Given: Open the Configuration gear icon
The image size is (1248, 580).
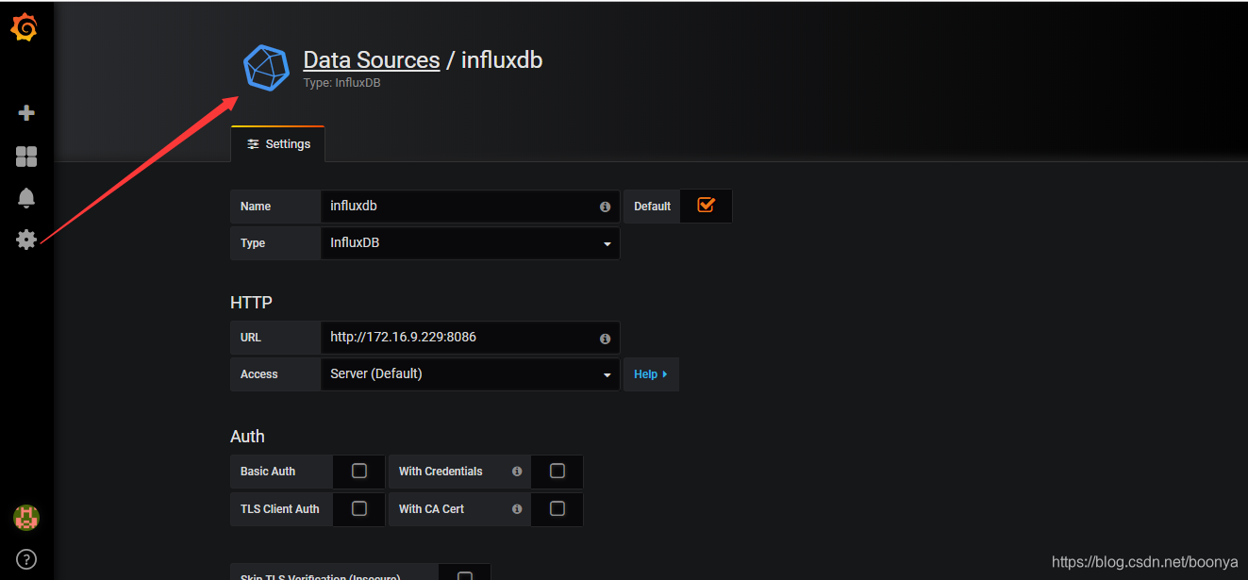Looking at the screenshot, I should pyautogui.click(x=26, y=240).
